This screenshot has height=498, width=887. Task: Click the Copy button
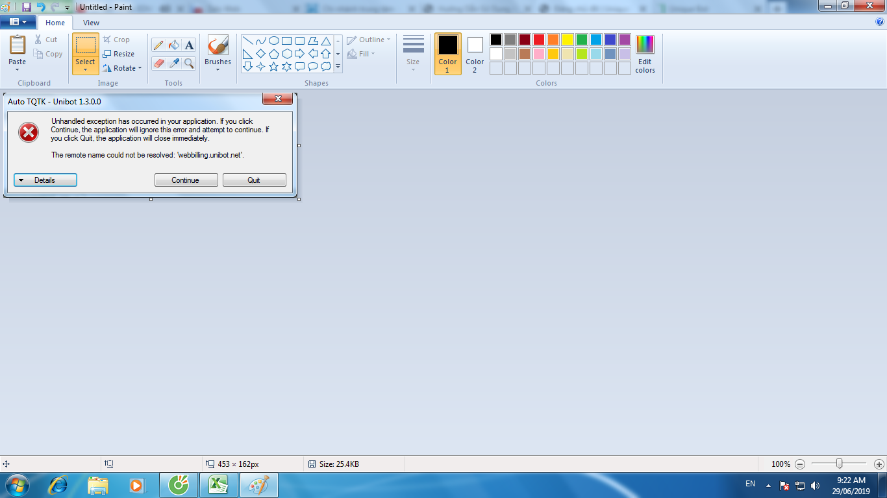[48, 54]
